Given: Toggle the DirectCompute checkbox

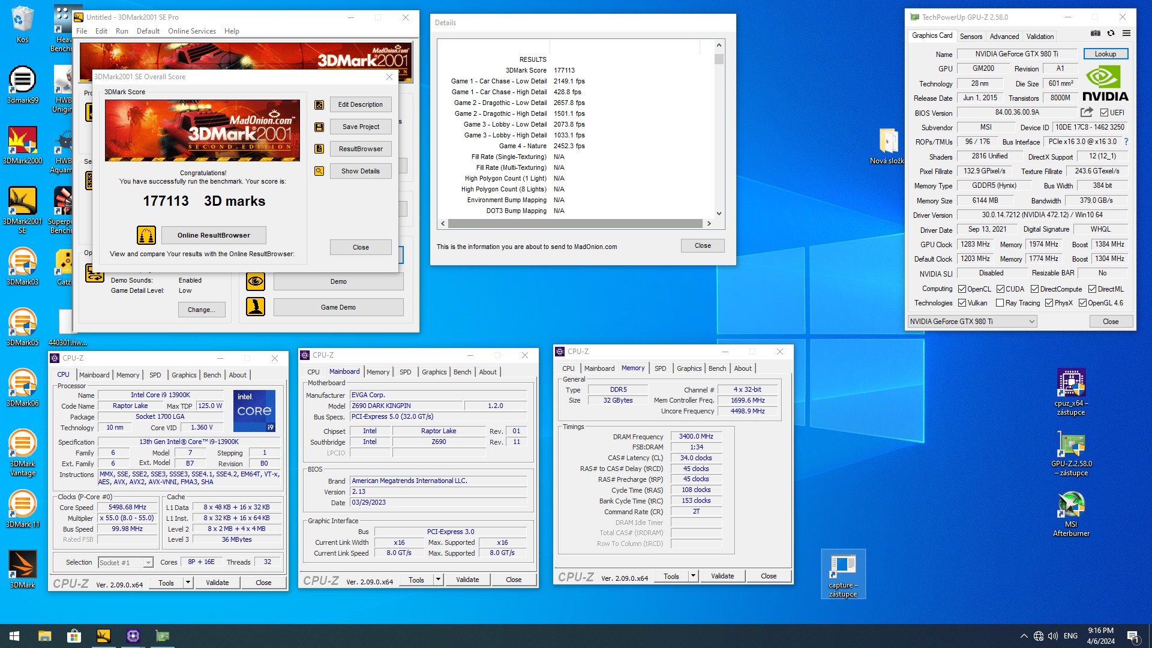Looking at the screenshot, I should [x=1034, y=289].
